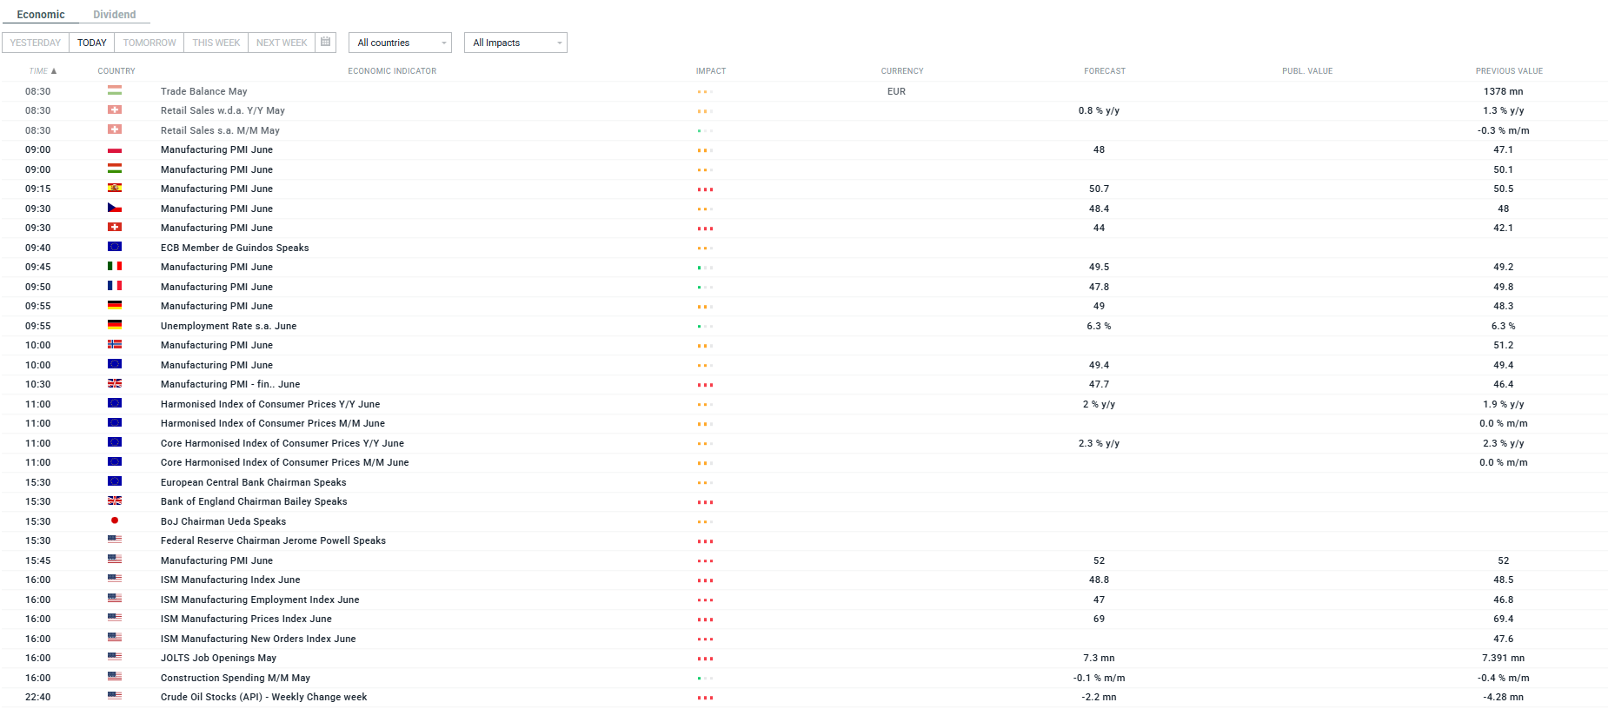This screenshot has height=709, width=1608.
Task: Select the YESTERDAY date filter
Action: click(36, 43)
